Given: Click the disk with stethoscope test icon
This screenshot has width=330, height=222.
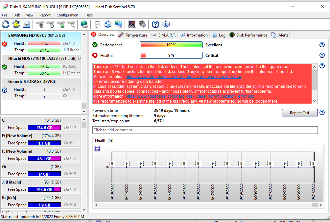Looking at the screenshot, I should [x=39, y=24].
